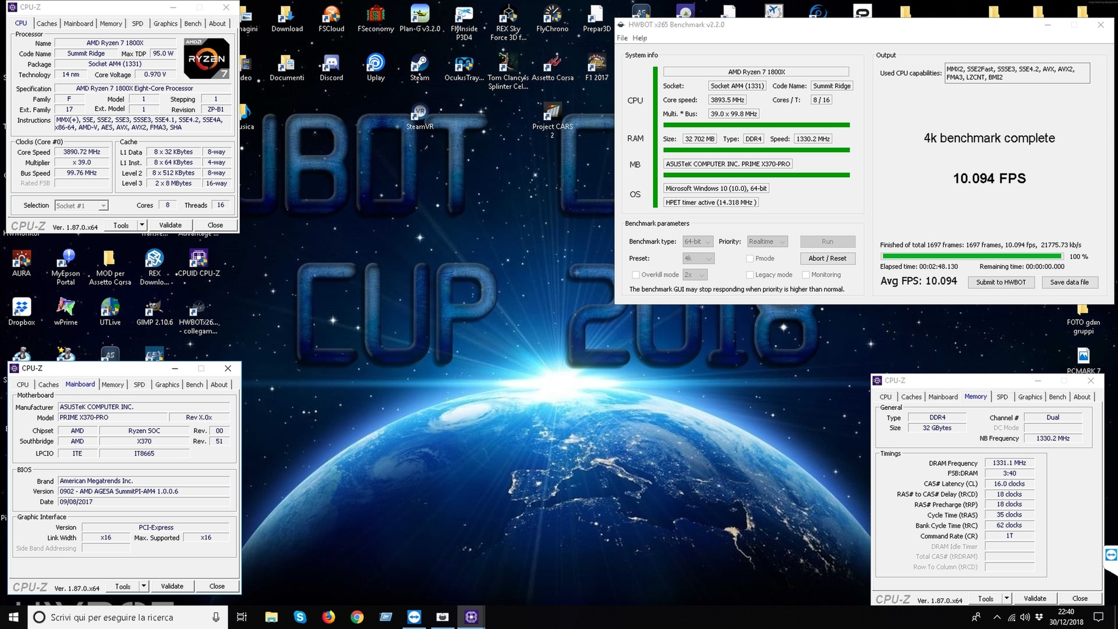1118x629 pixels.
Task: Open Task View on the taskbar
Action: (242, 617)
